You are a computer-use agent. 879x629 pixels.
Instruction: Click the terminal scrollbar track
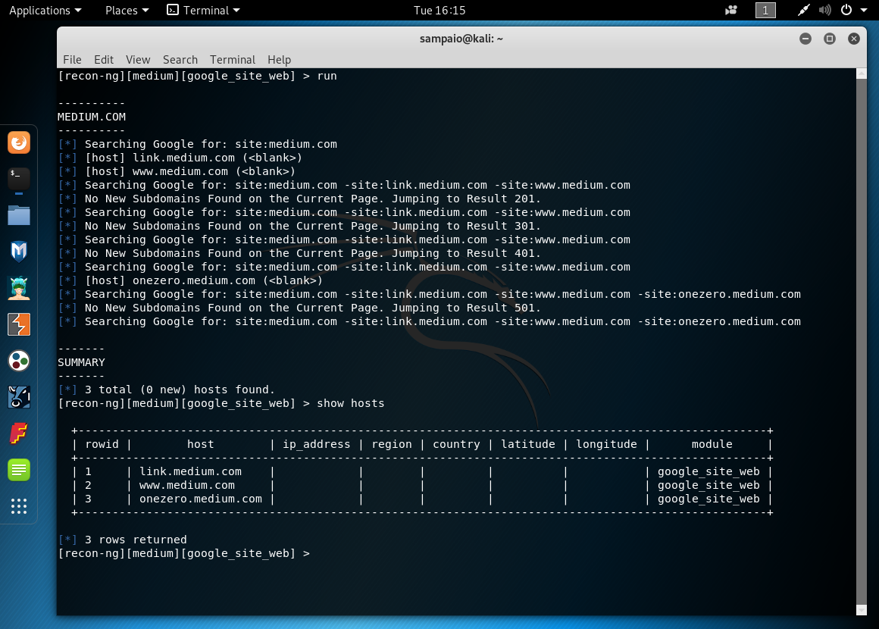click(862, 342)
